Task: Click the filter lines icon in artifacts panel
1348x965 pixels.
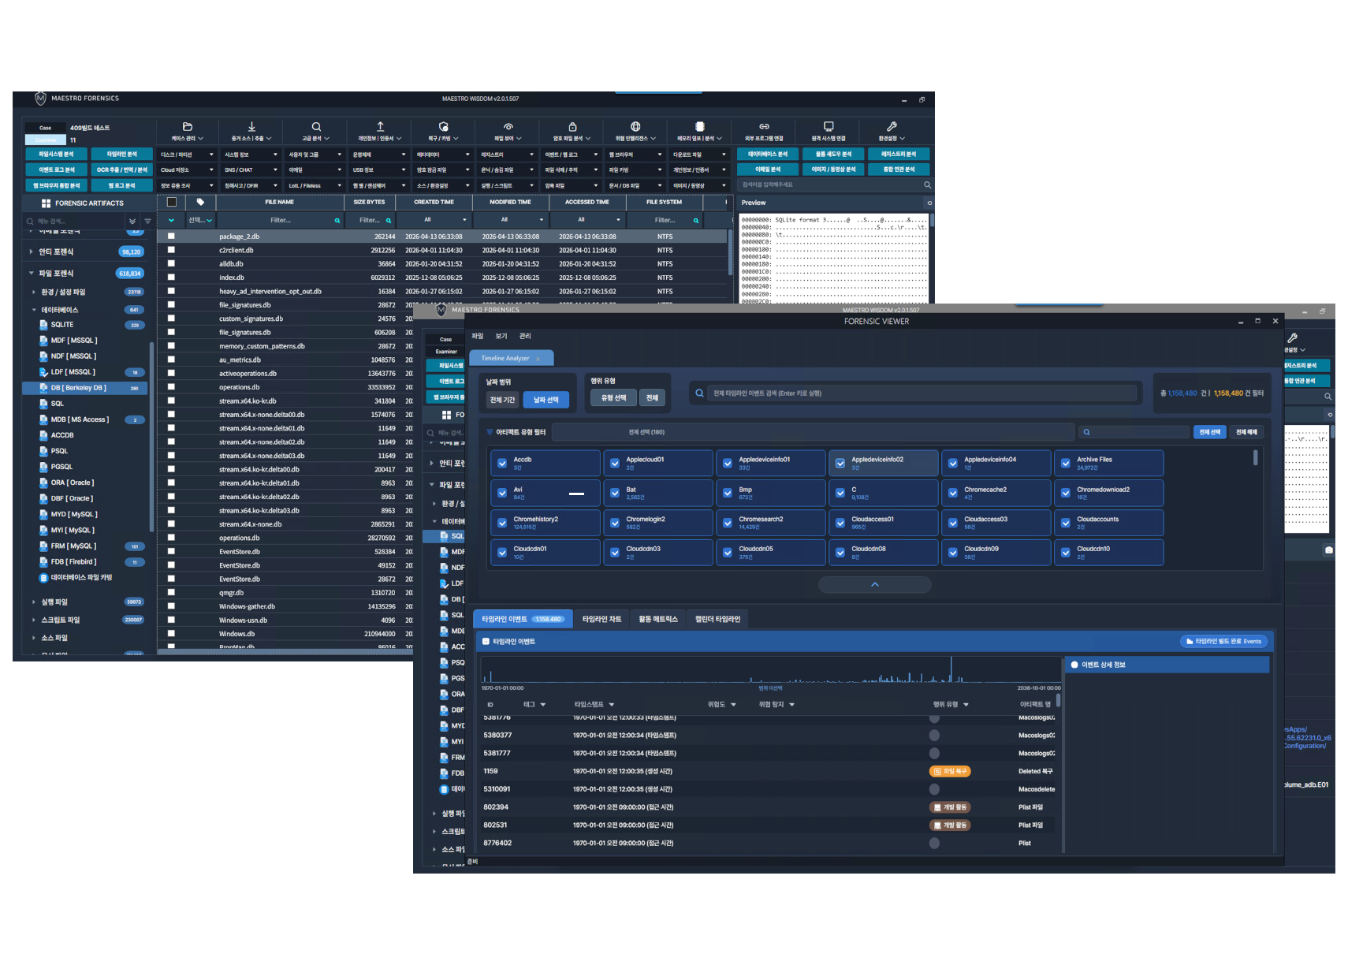Action: pos(147,222)
